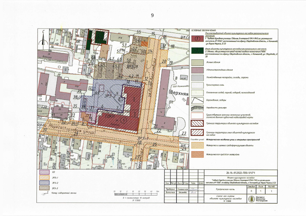Click the ЗРЗ-1 orange hatch swatch
The image size is (306, 216).
pos(44,178)
